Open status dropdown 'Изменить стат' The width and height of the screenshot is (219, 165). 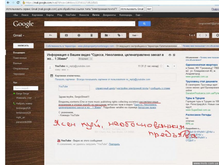[26, 98]
